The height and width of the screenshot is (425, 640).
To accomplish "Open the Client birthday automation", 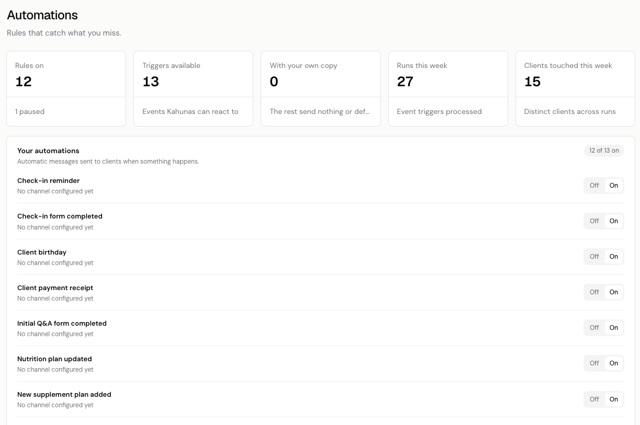I will (x=320, y=257).
